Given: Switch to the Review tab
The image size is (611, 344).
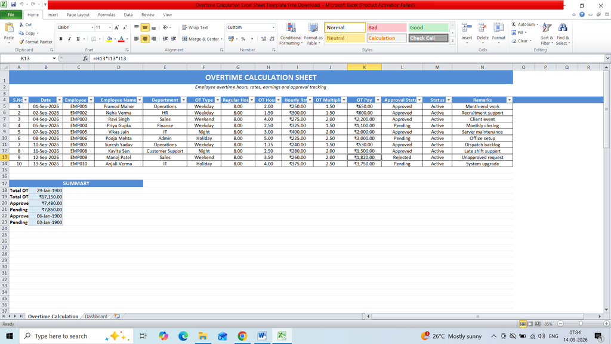Looking at the screenshot, I should point(148,15).
